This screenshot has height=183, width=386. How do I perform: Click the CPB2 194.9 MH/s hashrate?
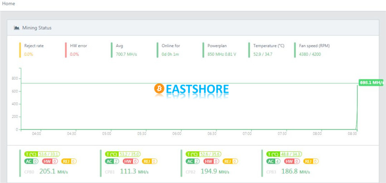click(215, 172)
